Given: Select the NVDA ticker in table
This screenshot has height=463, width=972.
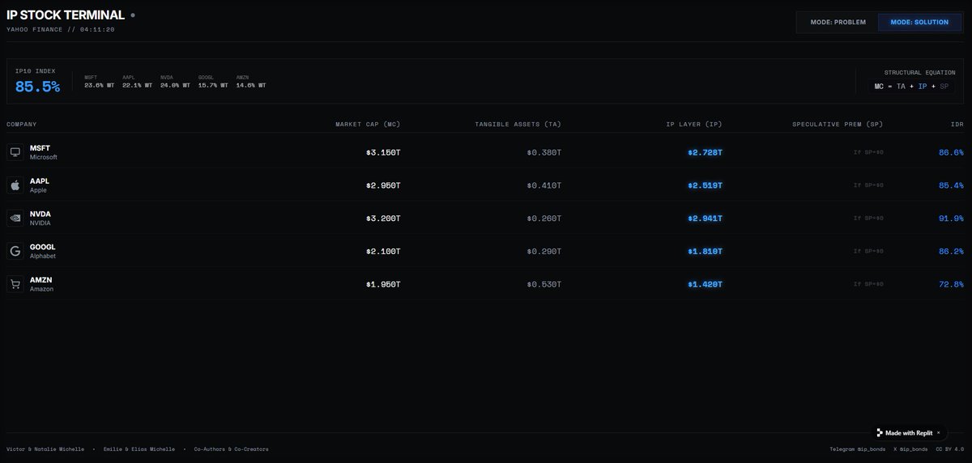Looking at the screenshot, I should click(x=40, y=214).
